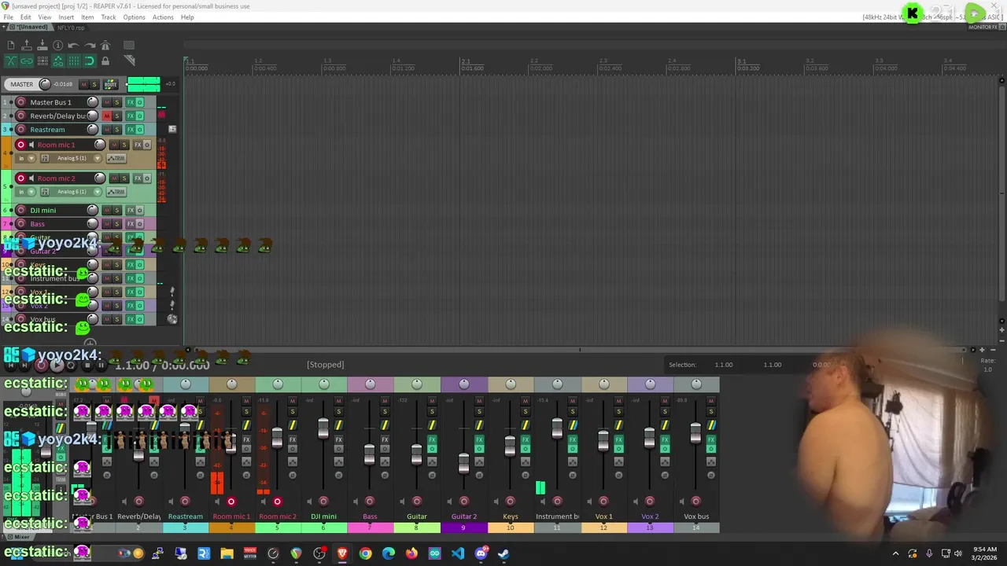Open new project toolbar icon
1007x566 pixels.
point(11,46)
